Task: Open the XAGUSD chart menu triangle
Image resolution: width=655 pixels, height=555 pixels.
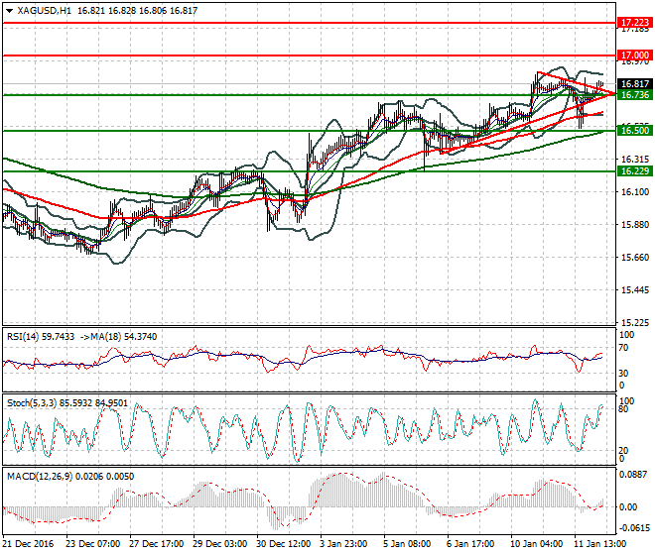Action: coord(9,11)
